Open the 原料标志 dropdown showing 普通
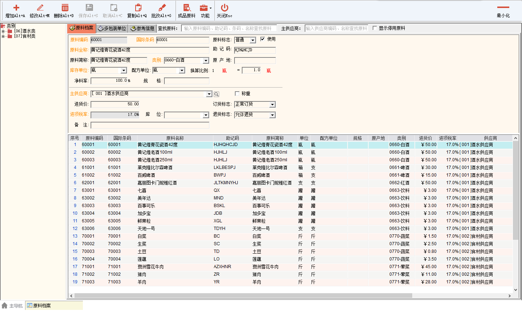The width and height of the screenshot is (522, 311). point(253,40)
